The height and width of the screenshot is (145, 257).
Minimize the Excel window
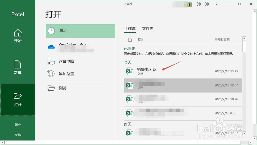tap(228, 4)
